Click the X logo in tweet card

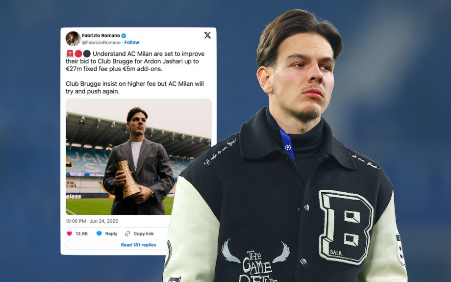pos(207,35)
